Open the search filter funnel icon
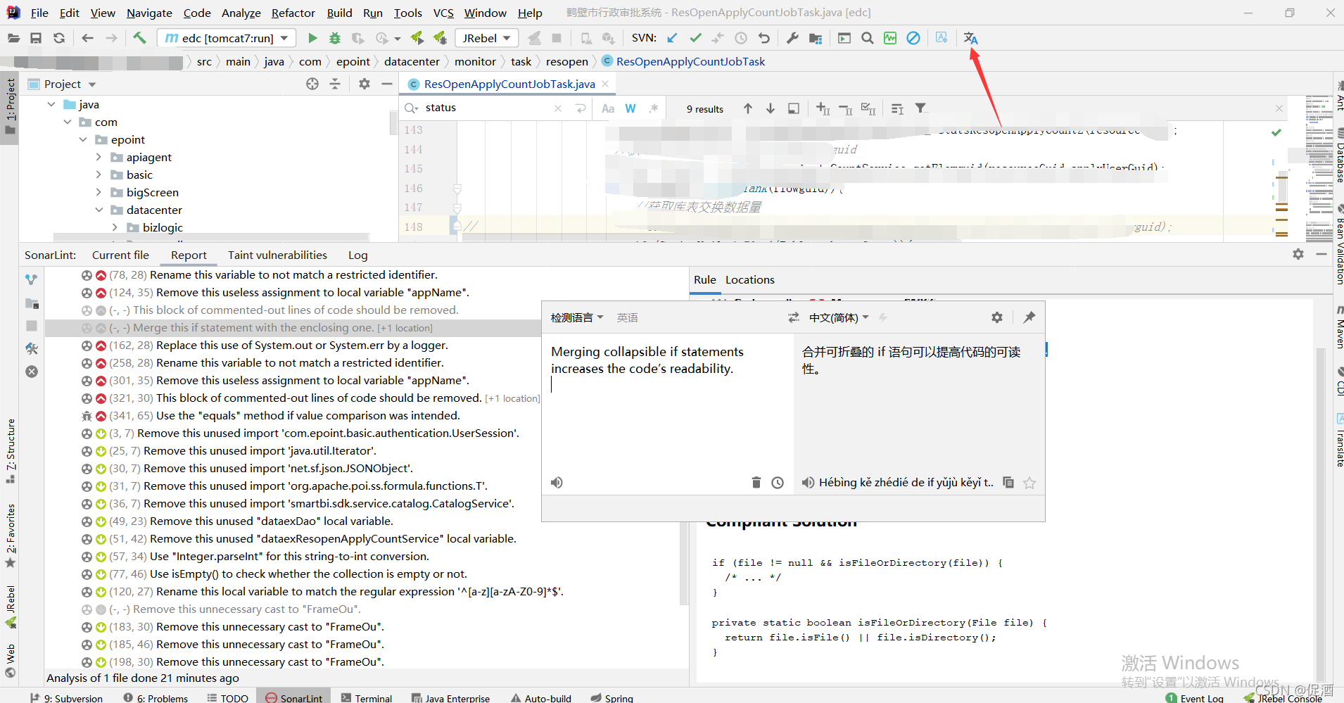The height and width of the screenshot is (703, 1344). [x=920, y=108]
